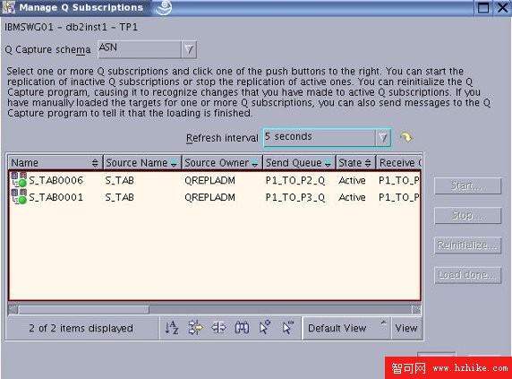This screenshot has width=512, height=379.
Task: Click the S_TAB0001 subscription row icon
Action: 19,197
